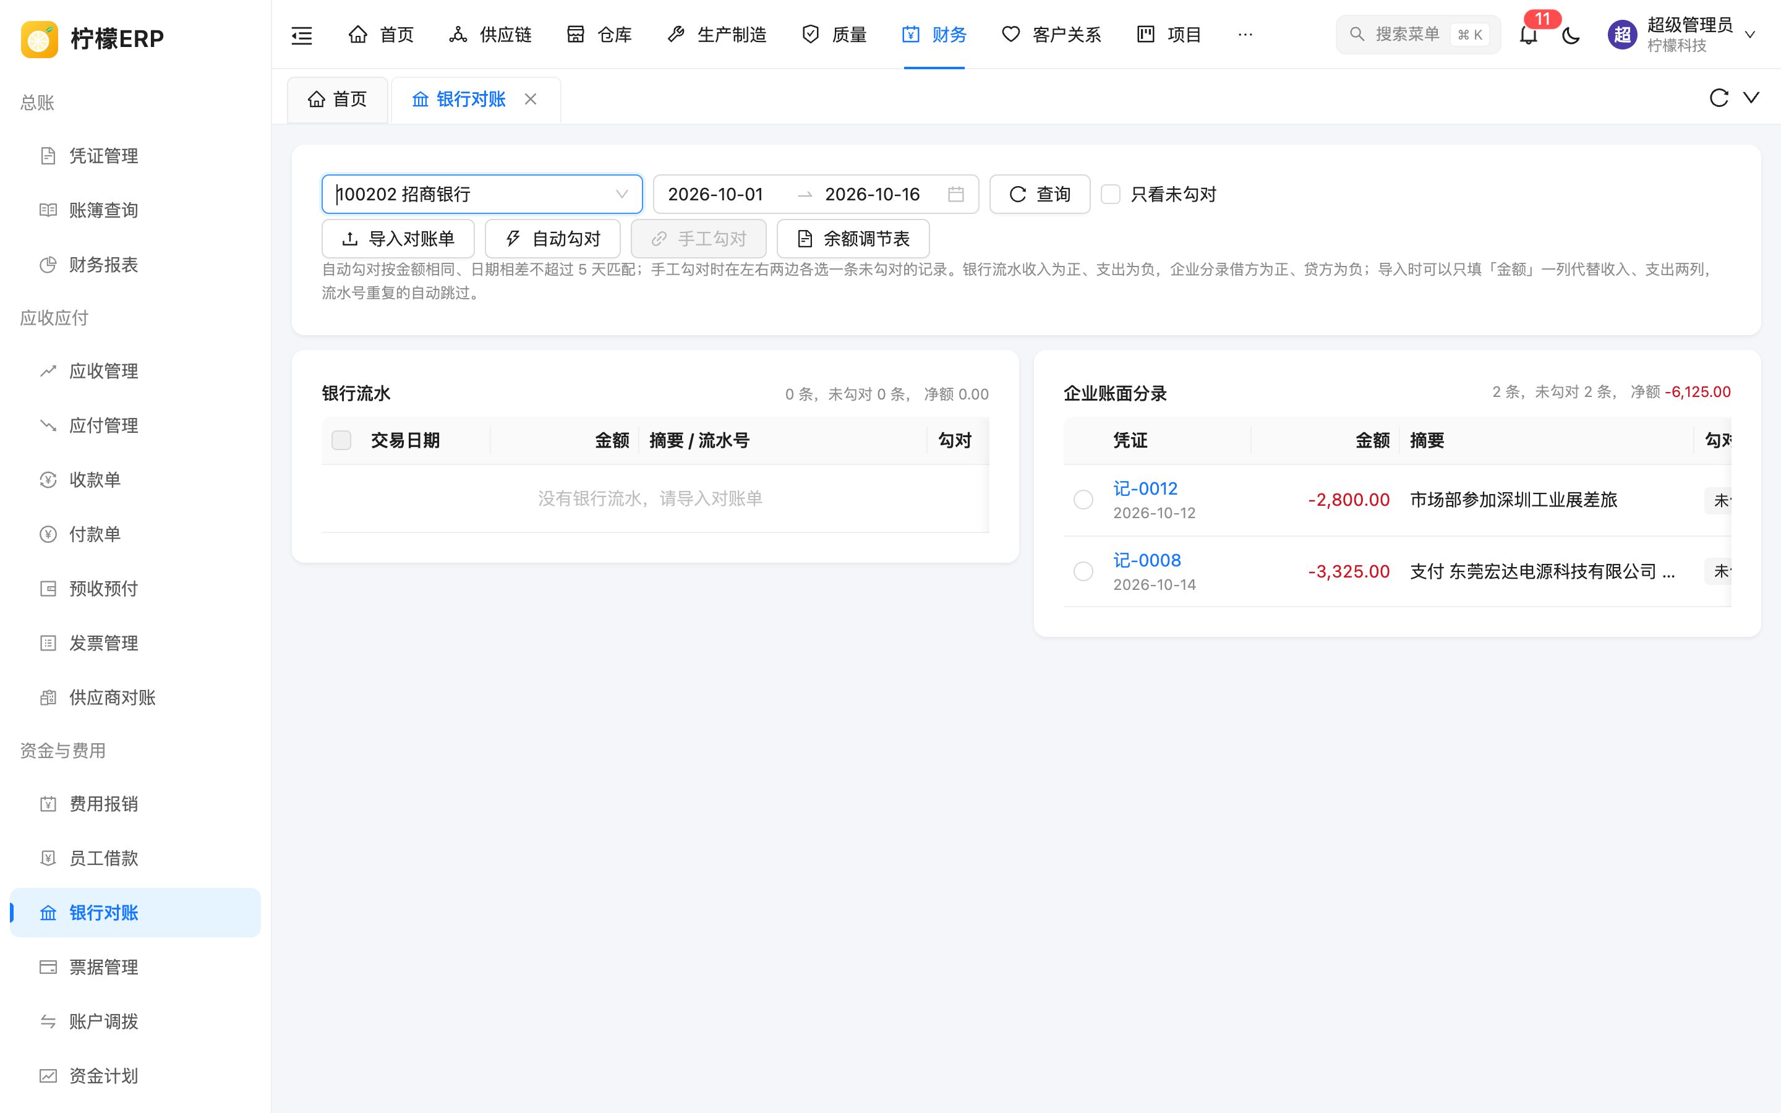Open 票据管理 in the sidebar

coord(135,967)
